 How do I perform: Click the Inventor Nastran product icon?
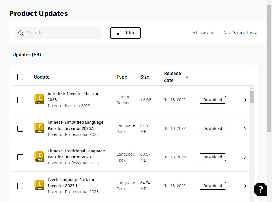tap(39, 99)
